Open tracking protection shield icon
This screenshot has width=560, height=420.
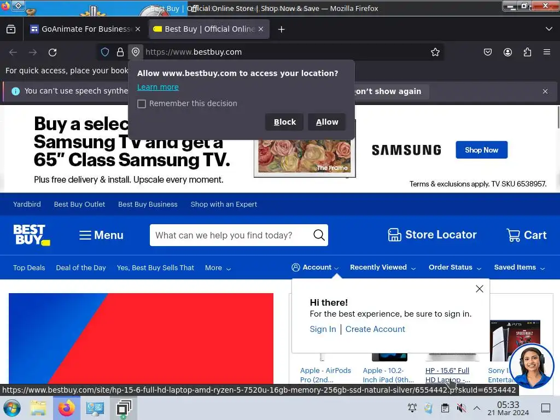point(105,52)
